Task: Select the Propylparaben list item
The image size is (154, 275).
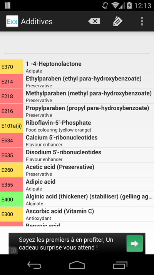Action: (x=77, y=111)
